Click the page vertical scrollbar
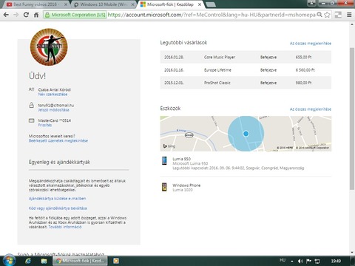The image size is (355, 266). [x=352, y=118]
